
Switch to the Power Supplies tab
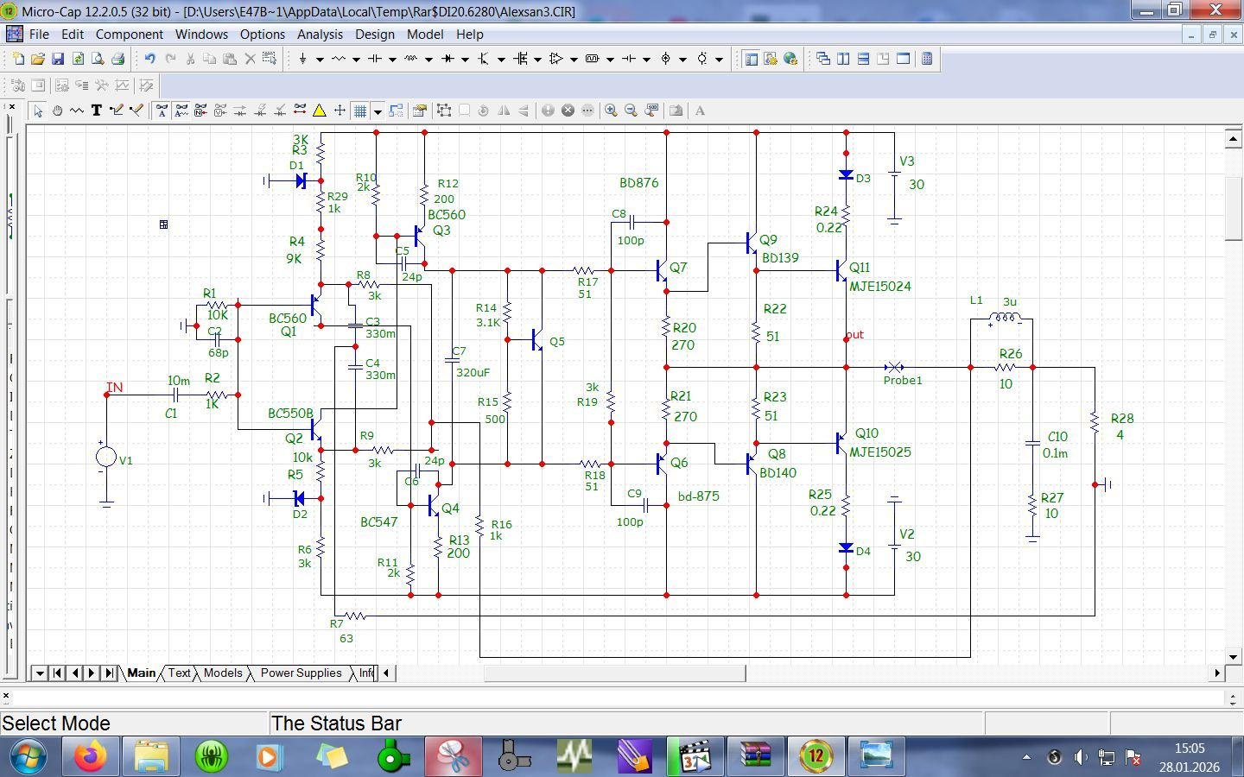click(x=301, y=673)
